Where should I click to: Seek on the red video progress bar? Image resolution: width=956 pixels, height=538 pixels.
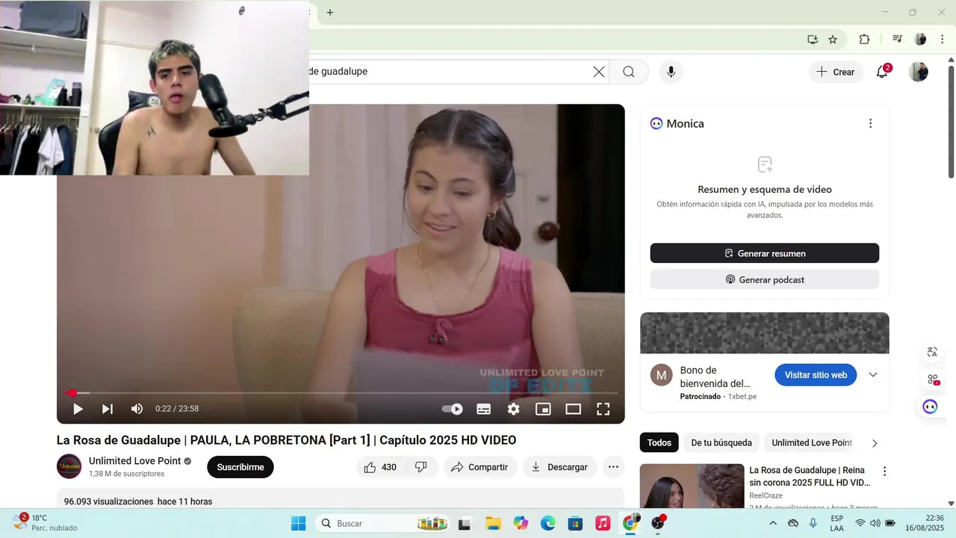point(341,392)
